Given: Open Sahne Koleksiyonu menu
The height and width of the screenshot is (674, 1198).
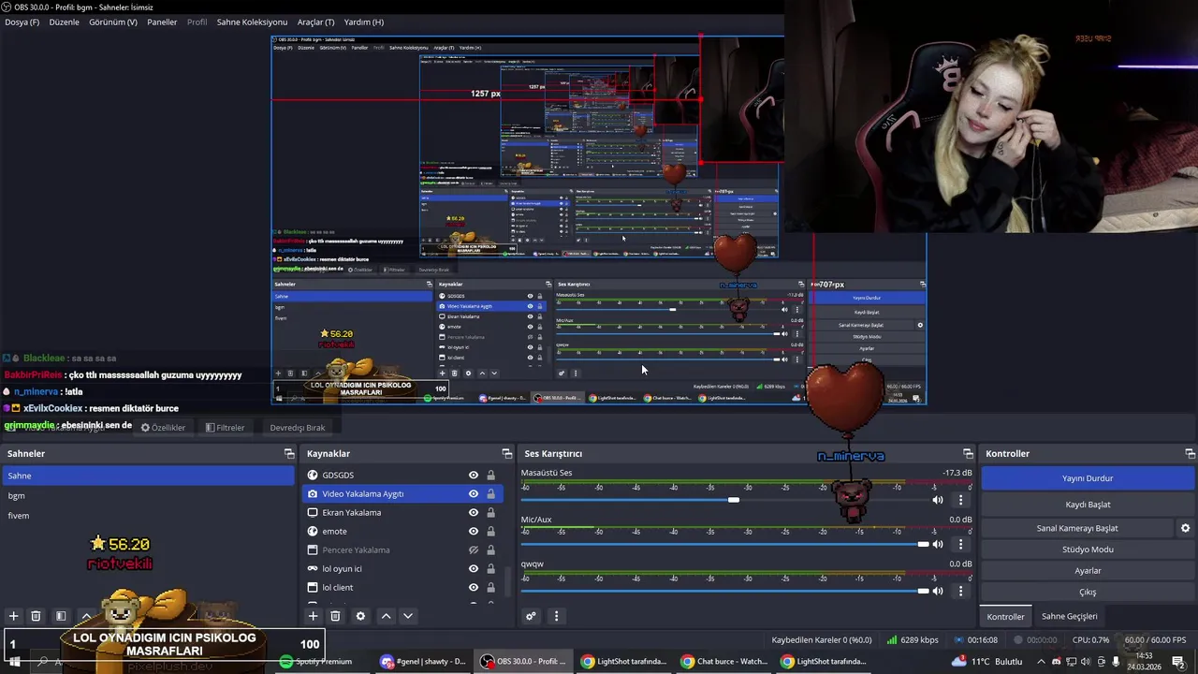Looking at the screenshot, I should click(252, 22).
